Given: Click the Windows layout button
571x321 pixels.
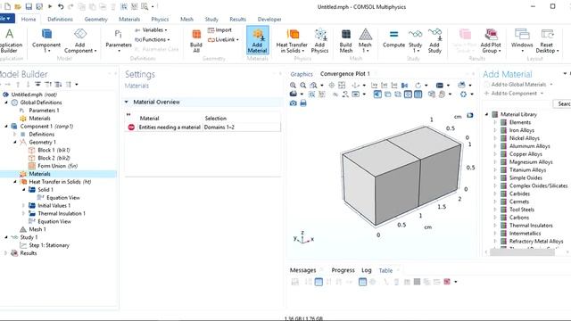Looking at the screenshot, I should click(522, 40).
